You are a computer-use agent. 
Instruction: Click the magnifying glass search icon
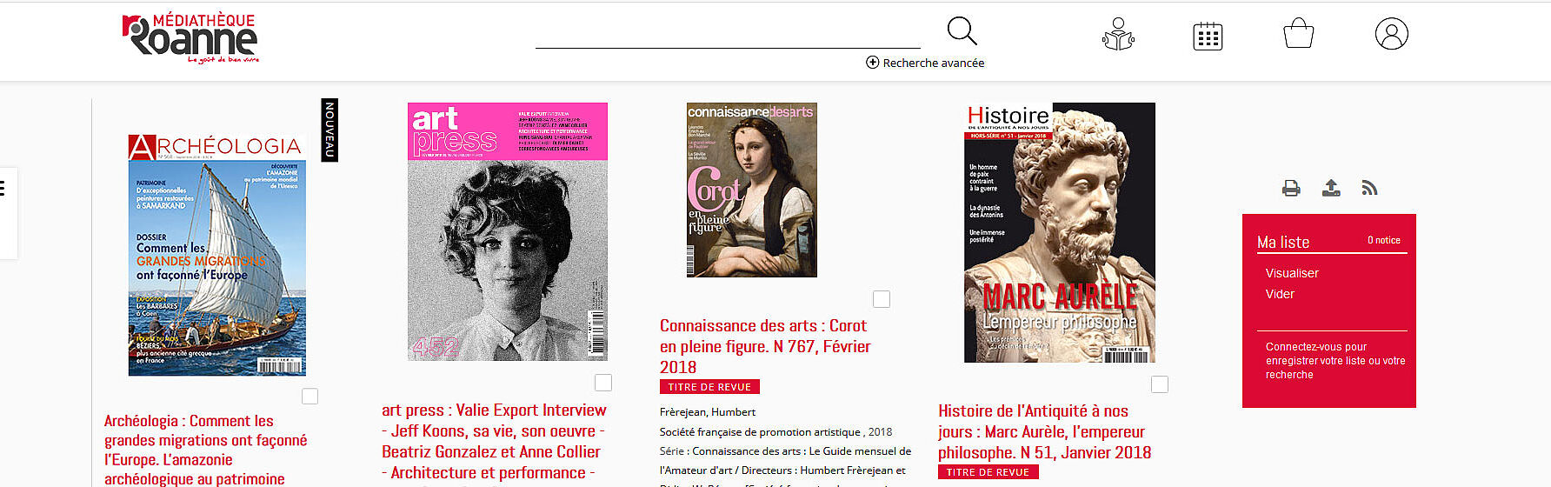962,31
